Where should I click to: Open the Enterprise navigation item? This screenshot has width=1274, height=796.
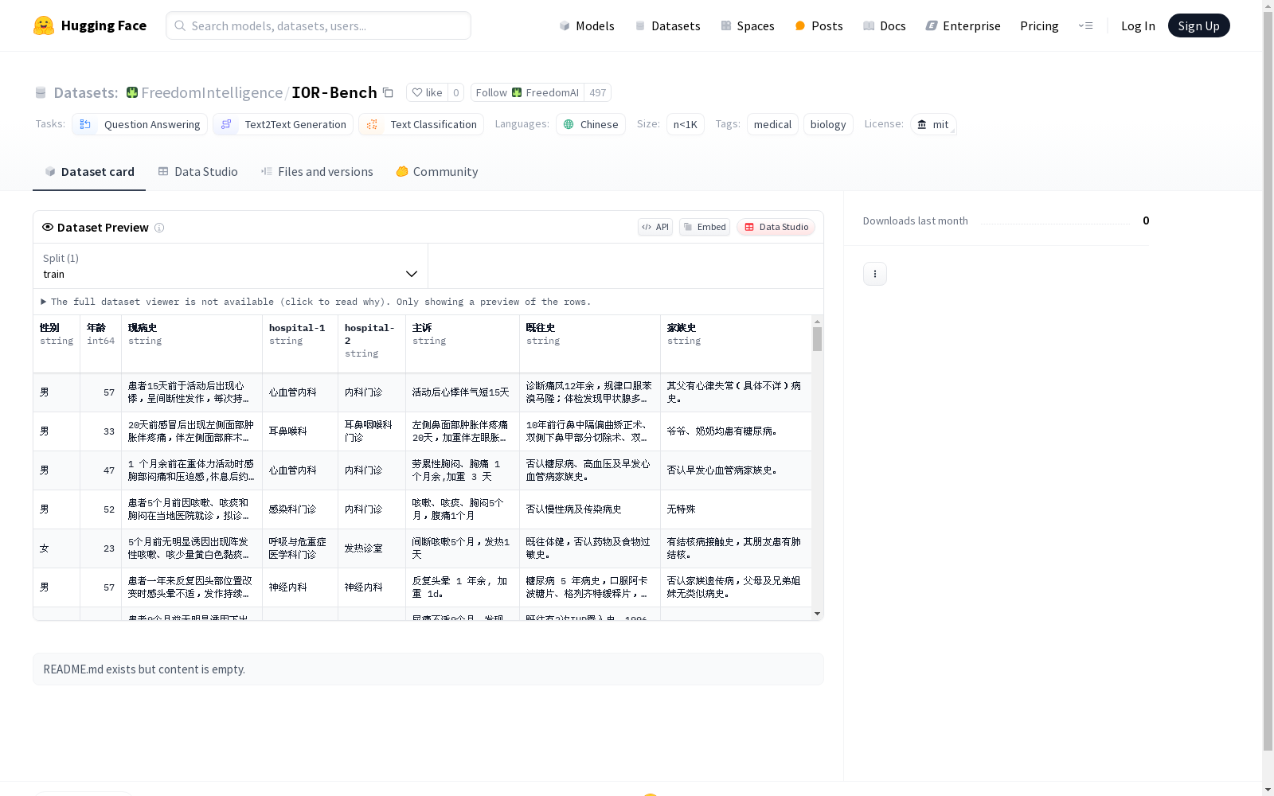(963, 25)
